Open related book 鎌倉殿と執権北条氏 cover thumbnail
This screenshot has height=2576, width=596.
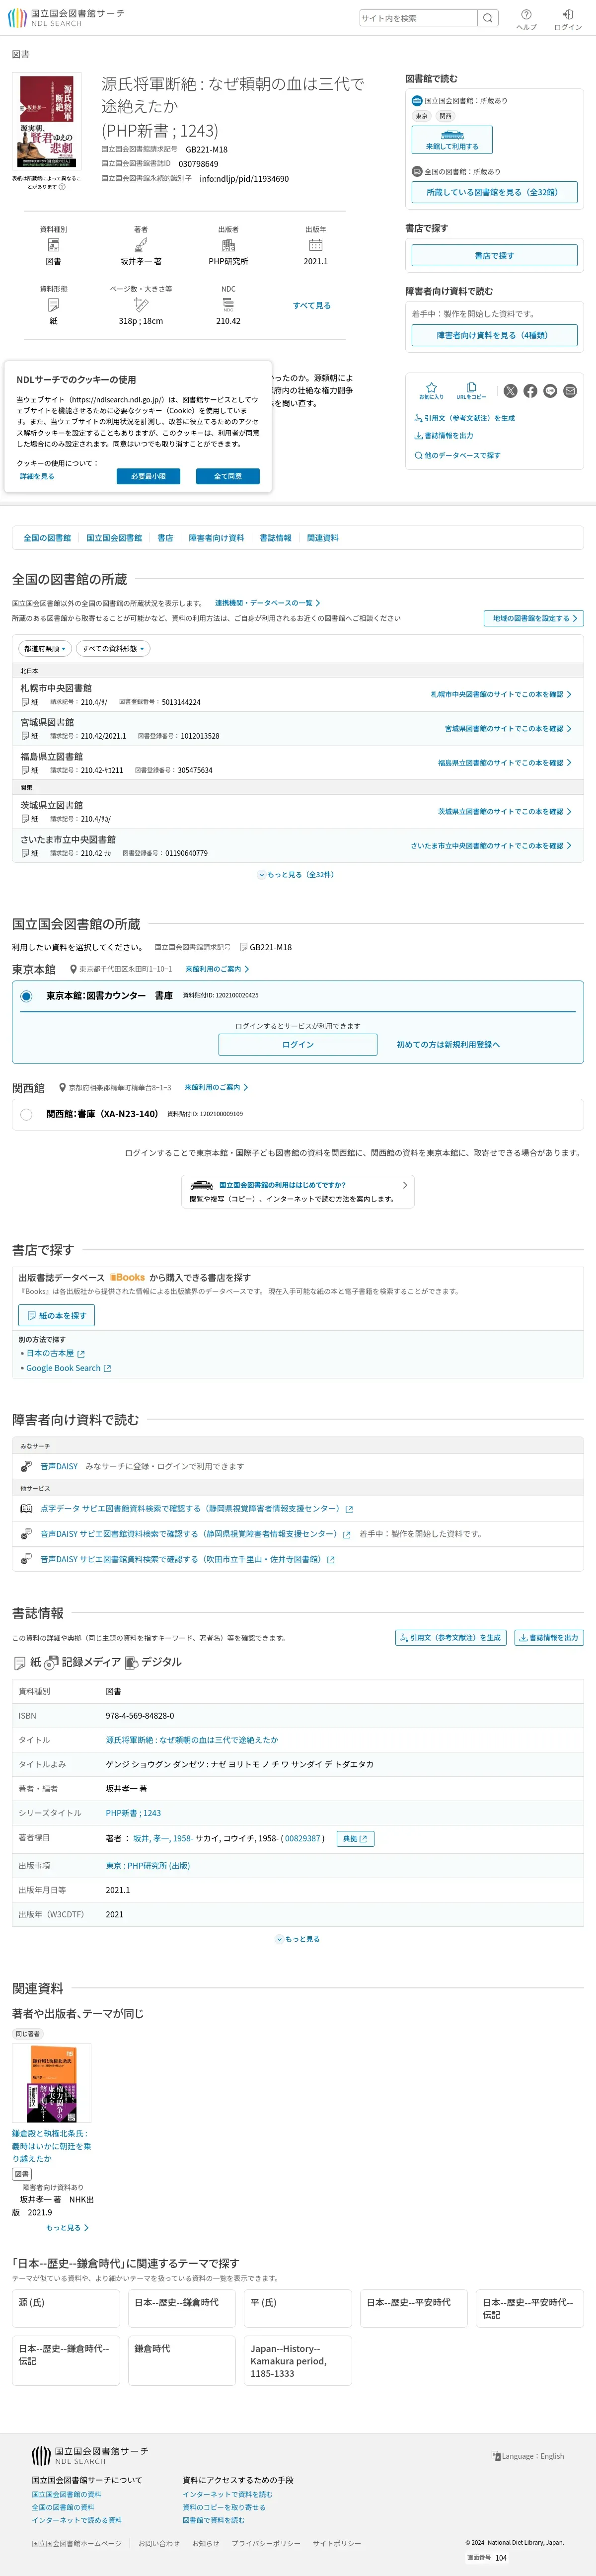[51, 2083]
